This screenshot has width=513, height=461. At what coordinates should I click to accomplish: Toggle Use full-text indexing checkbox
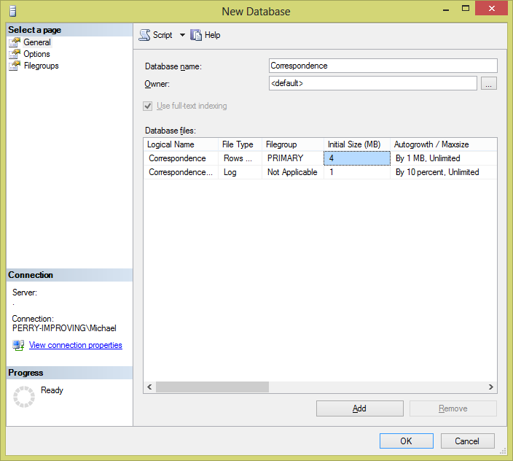149,106
